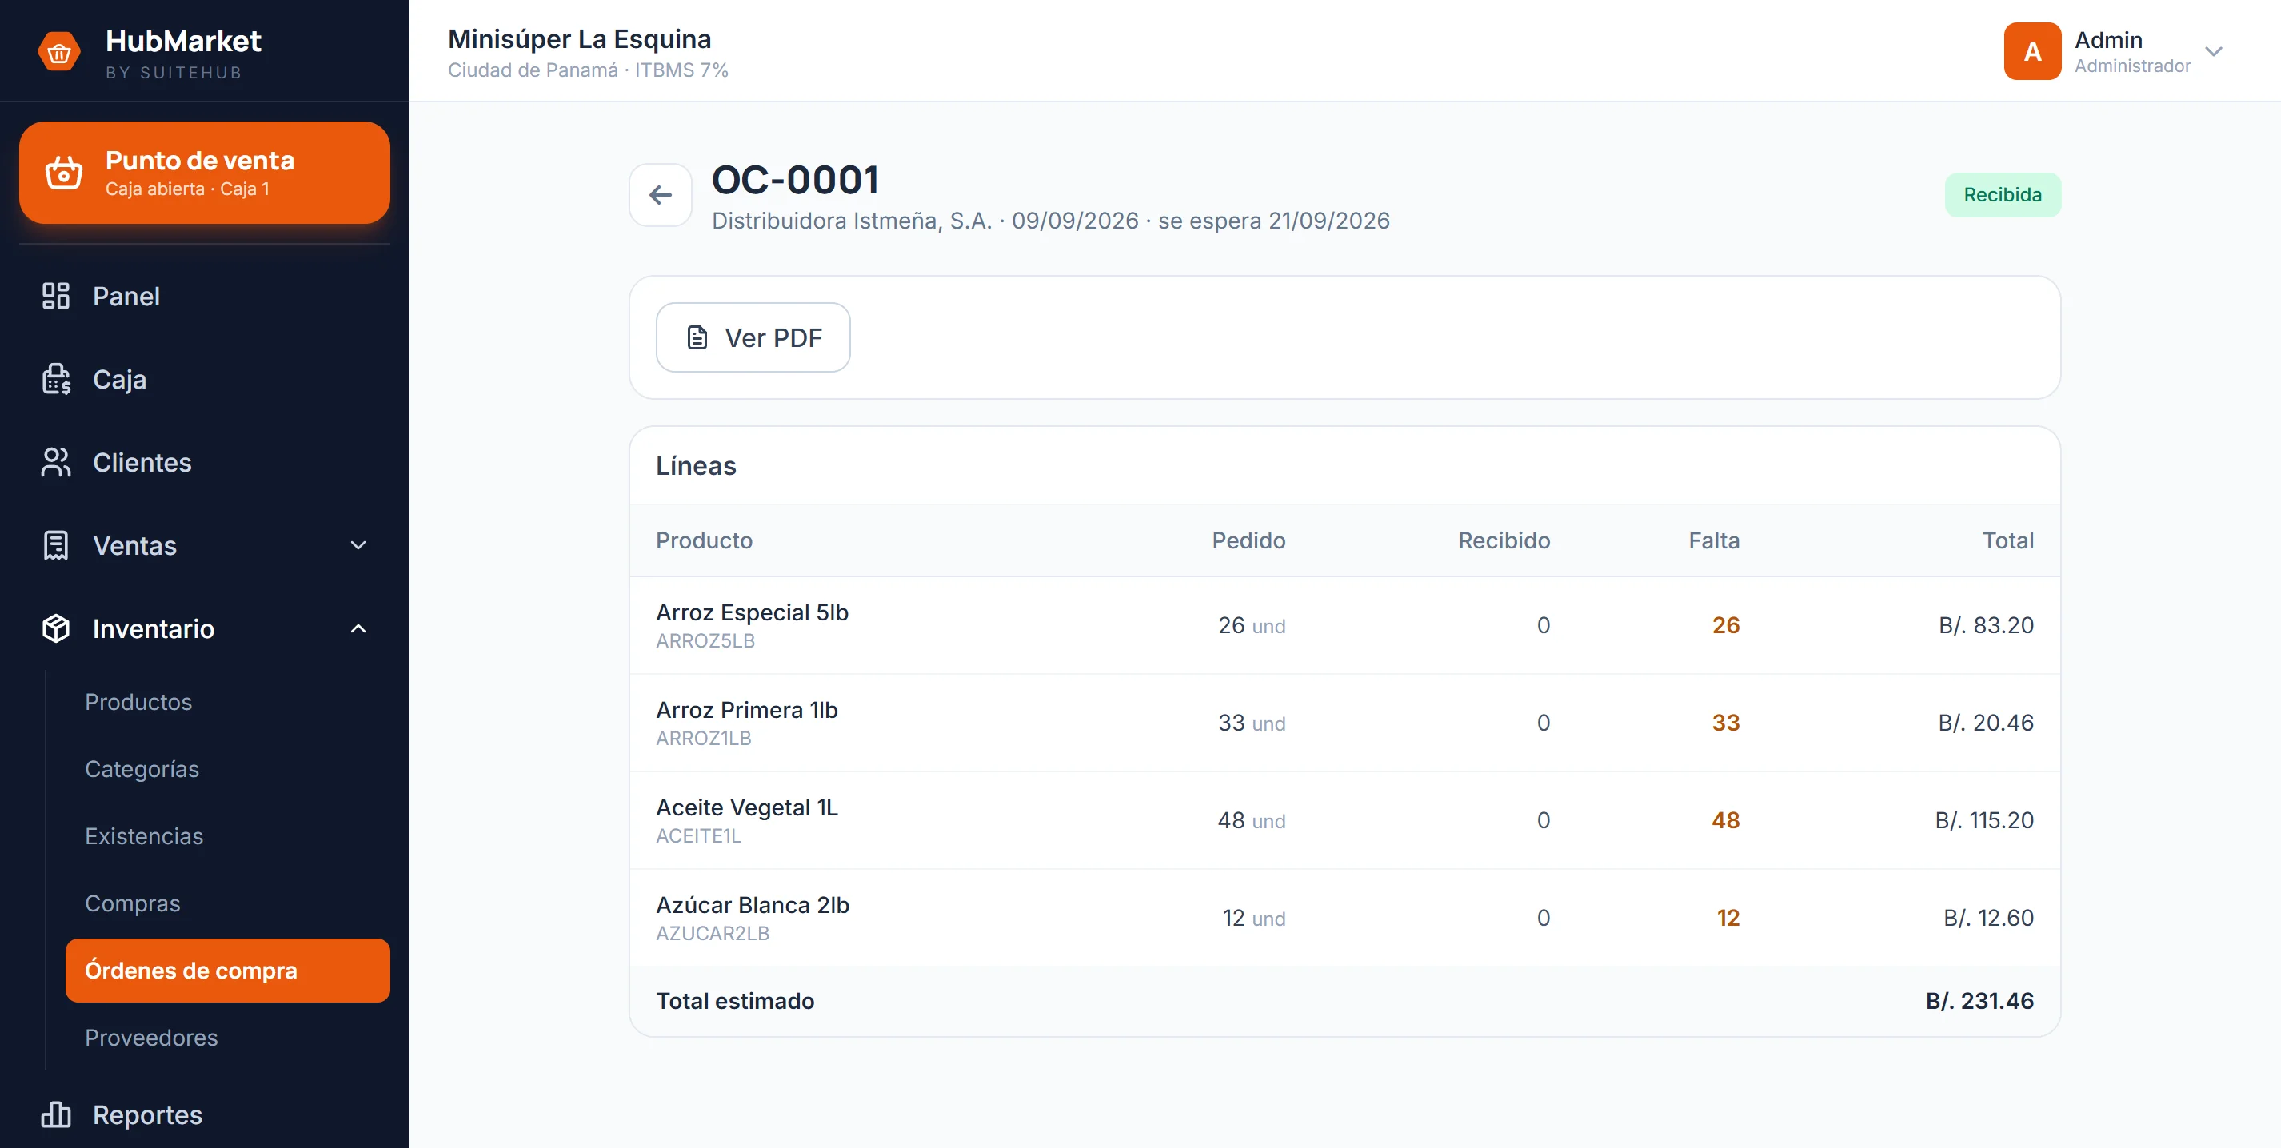This screenshot has width=2281, height=1148.
Task: Open the Panel menu item
Action: 205,296
